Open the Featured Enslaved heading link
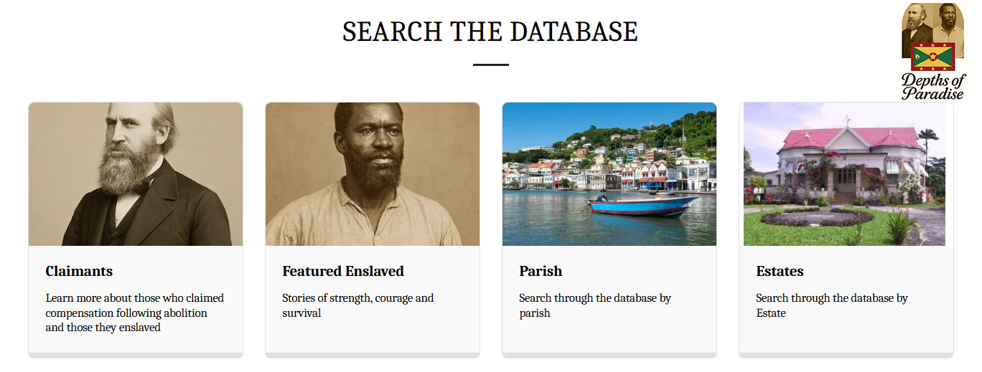 click(x=343, y=271)
